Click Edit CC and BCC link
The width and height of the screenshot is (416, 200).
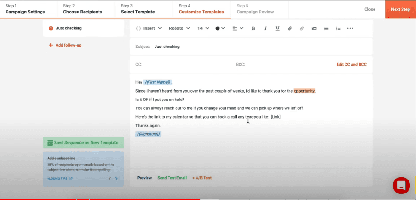click(352, 65)
